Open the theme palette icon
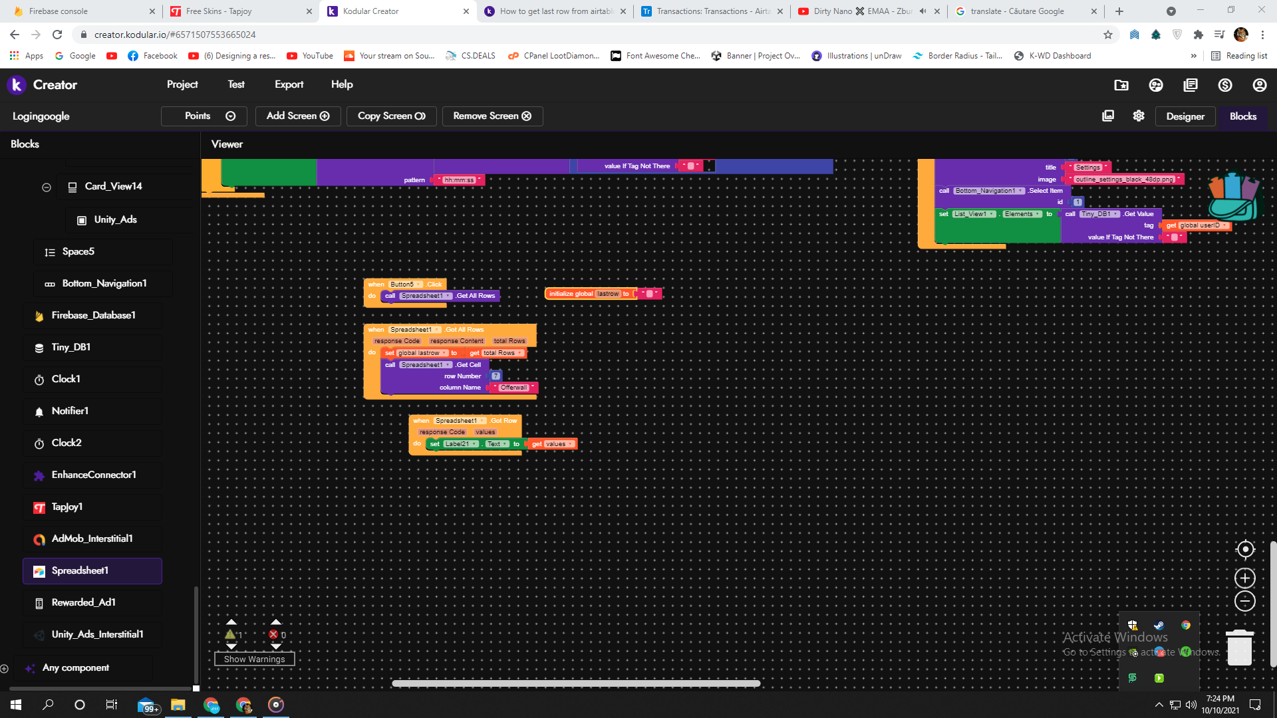Screen dimensions: 1277x718 [1156, 85]
